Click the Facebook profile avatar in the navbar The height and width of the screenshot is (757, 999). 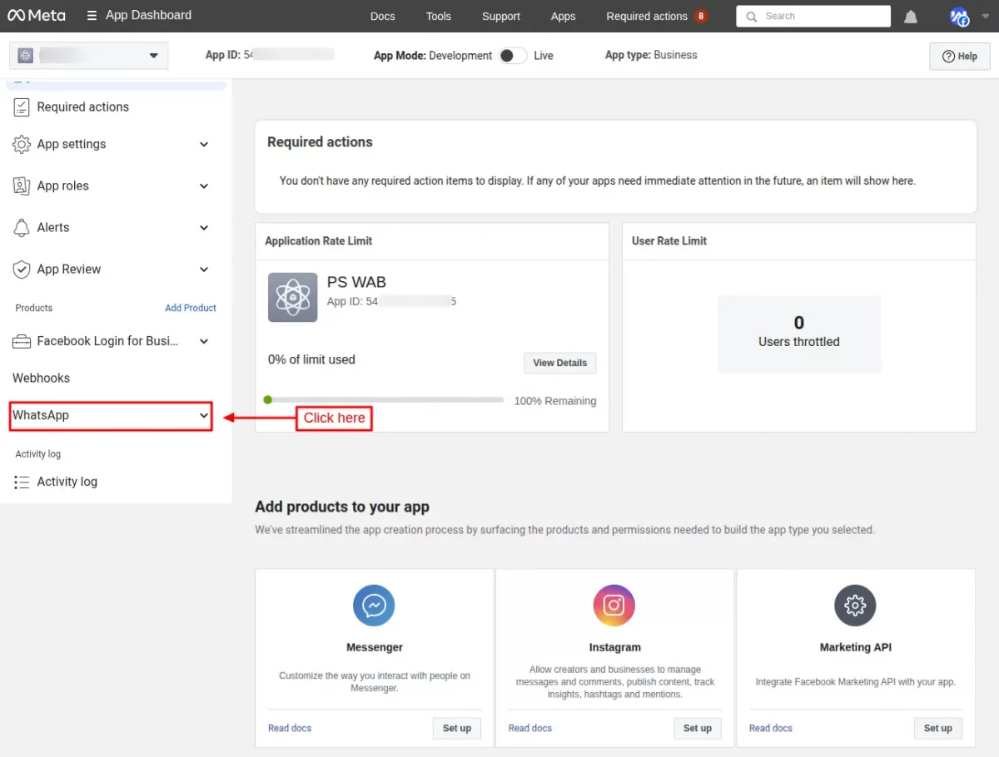pyautogui.click(x=959, y=16)
